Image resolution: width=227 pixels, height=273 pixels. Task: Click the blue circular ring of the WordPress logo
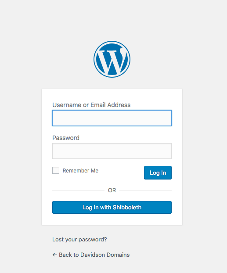pos(112,42)
